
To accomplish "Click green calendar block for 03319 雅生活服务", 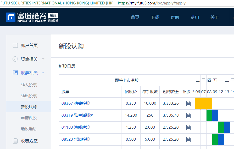I will (x=209, y=116).
